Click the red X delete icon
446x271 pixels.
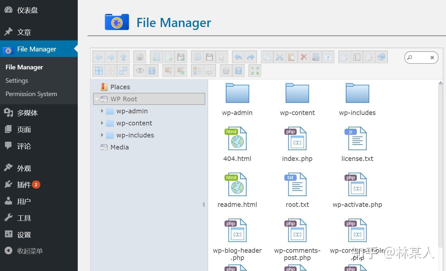pos(304,57)
